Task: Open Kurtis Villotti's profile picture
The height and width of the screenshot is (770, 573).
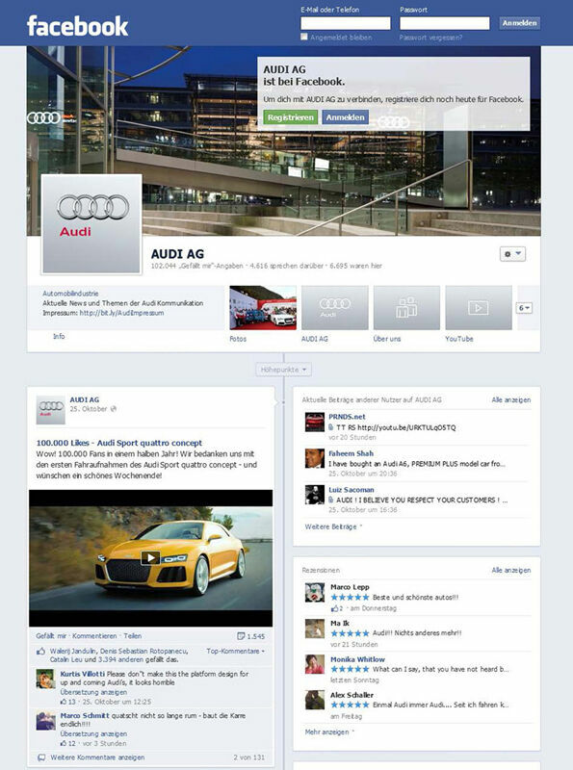Action: click(45, 679)
